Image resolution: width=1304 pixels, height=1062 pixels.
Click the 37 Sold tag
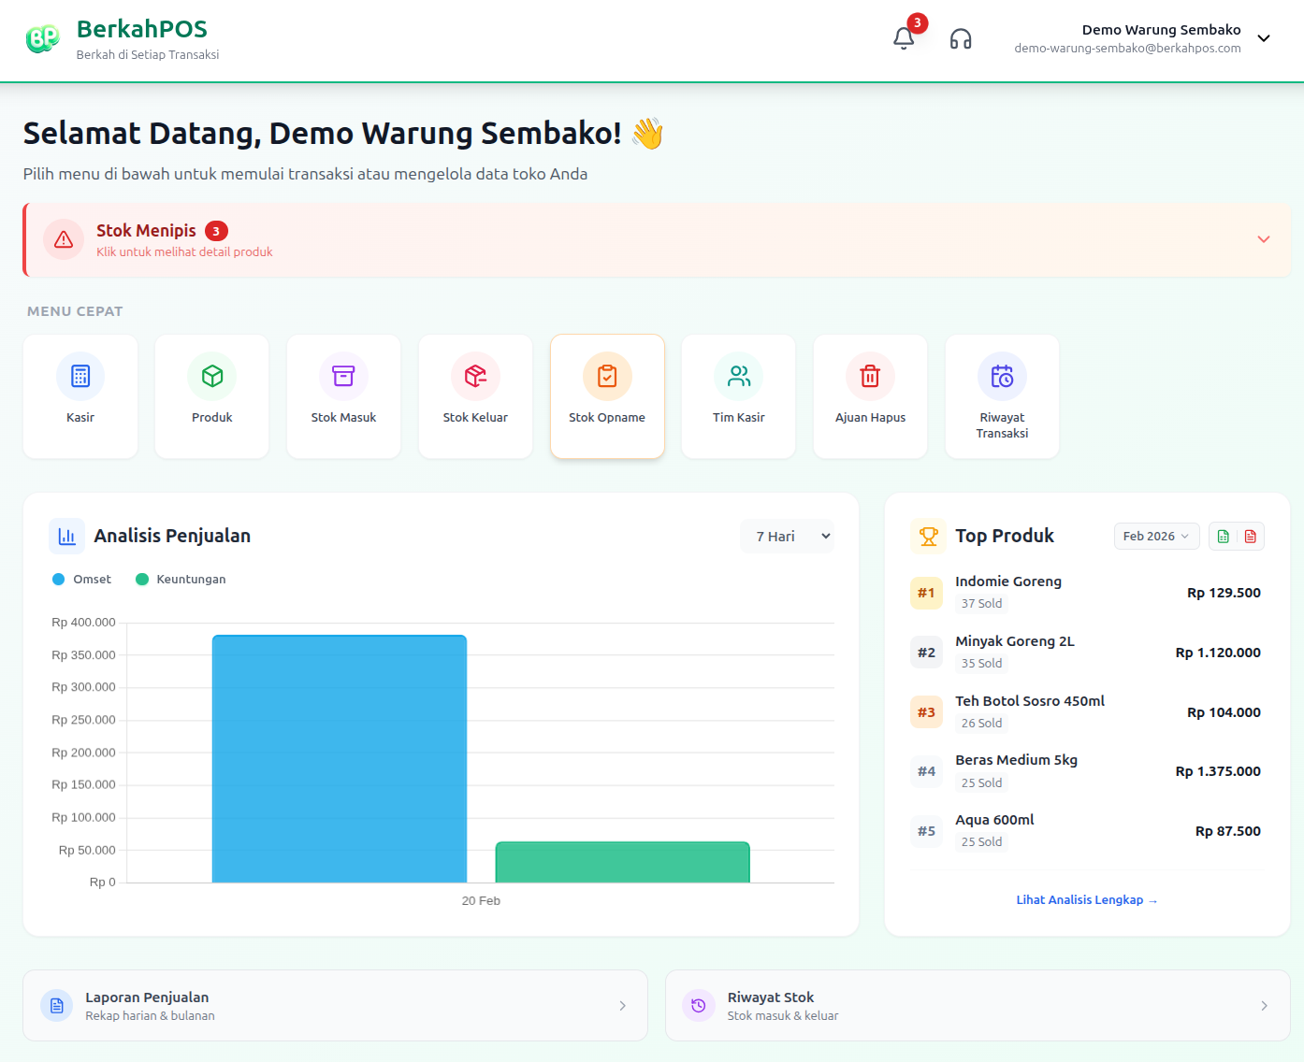coord(981,604)
